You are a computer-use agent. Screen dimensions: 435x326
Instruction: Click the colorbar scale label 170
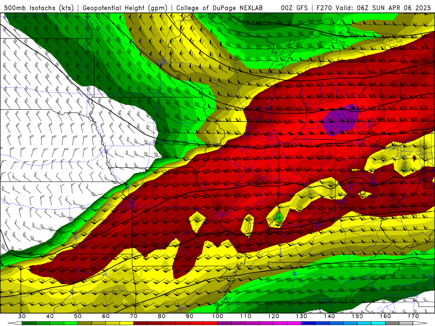[413, 316]
